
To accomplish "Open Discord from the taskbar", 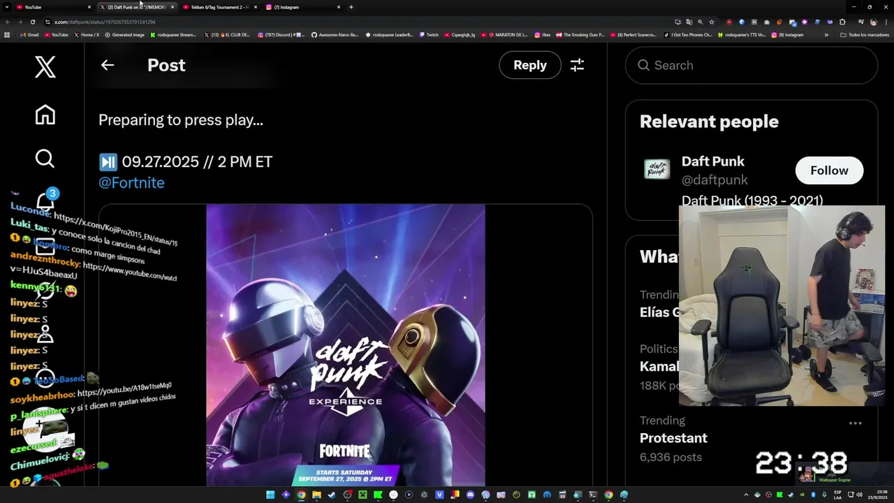I will [470, 495].
